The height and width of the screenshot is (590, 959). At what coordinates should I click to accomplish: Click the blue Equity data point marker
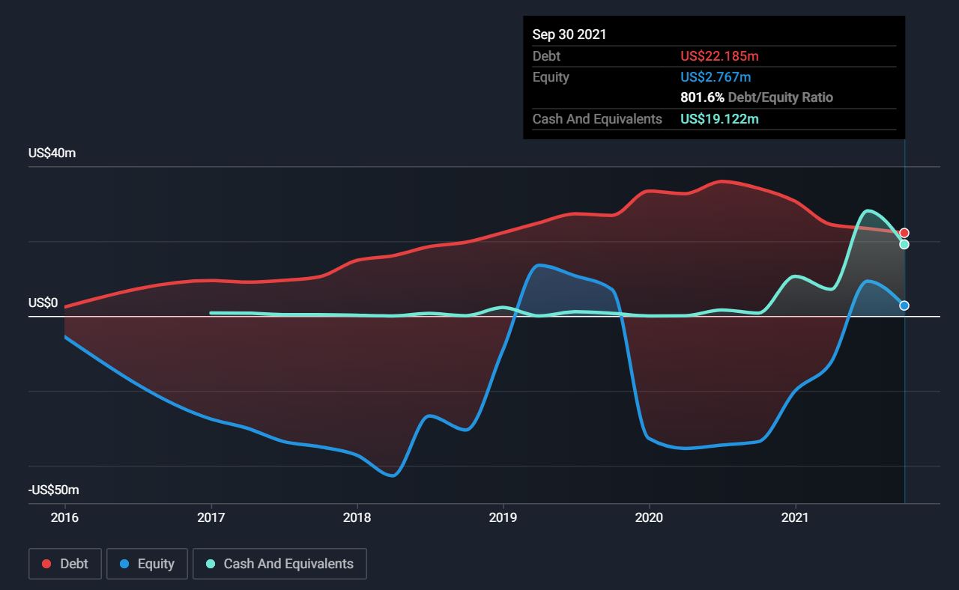click(x=904, y=305)
